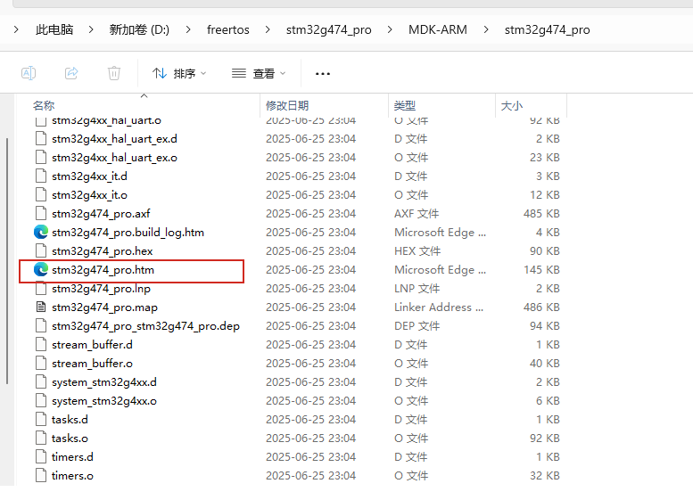Click file name tasks.d
This screenshot has width=693, height=500.
pyautogui.click(x=70, y=419)
